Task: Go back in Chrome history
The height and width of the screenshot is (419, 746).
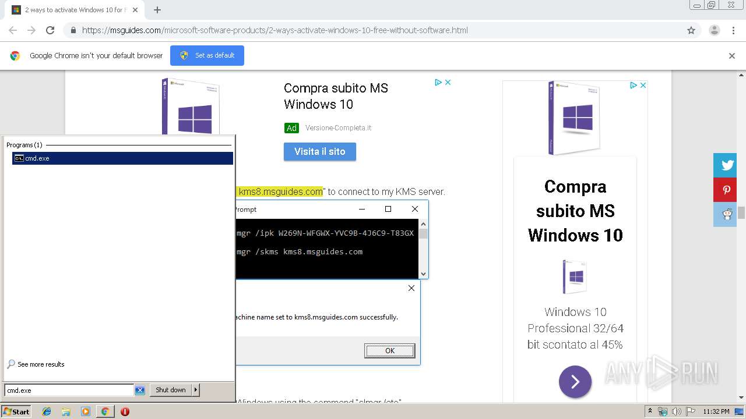Action: point(13,30)
